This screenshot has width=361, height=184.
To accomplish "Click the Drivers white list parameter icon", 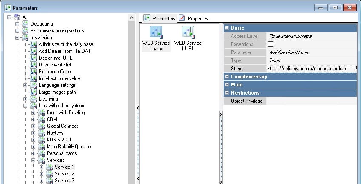I will 34,65.
